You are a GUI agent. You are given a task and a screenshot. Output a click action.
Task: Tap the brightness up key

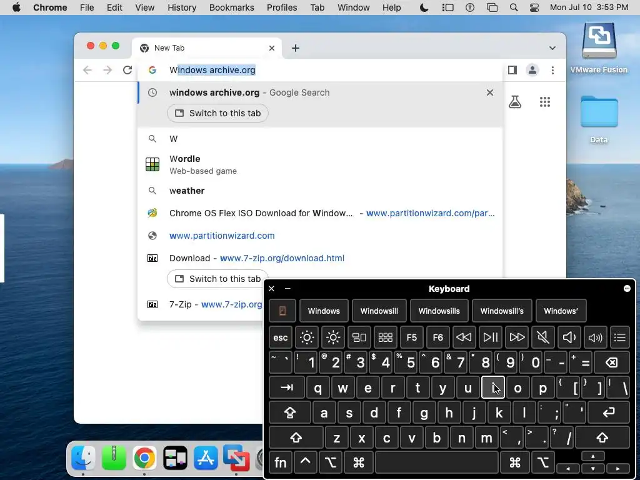click(333, 337)
